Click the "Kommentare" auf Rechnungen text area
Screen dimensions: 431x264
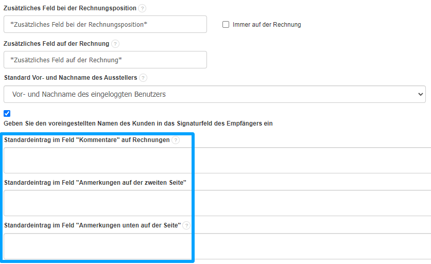[216, 161]
